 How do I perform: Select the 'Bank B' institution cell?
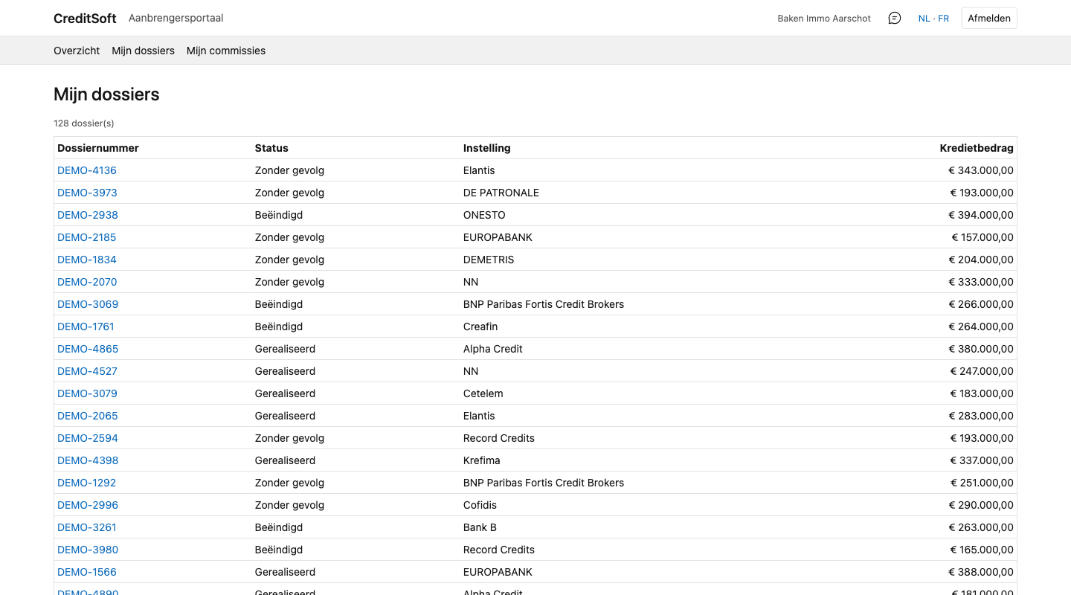(x=480, y=527)
